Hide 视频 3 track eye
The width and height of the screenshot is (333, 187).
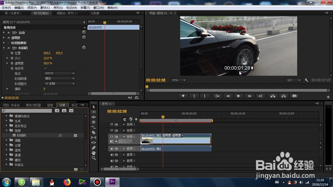point(112,124)
